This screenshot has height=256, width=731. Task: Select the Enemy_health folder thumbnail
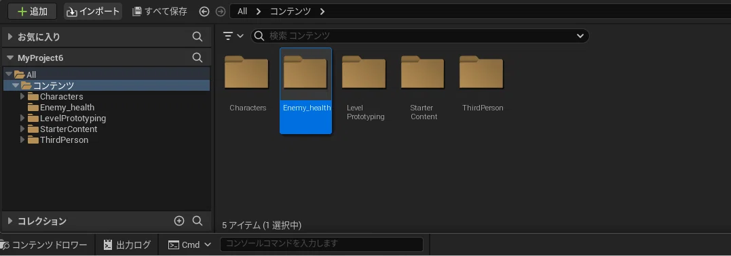[305, 73]
